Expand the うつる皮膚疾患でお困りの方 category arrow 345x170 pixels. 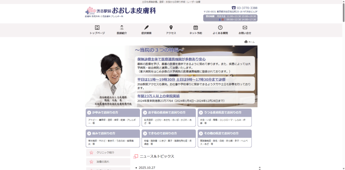[x=201, y=112]
